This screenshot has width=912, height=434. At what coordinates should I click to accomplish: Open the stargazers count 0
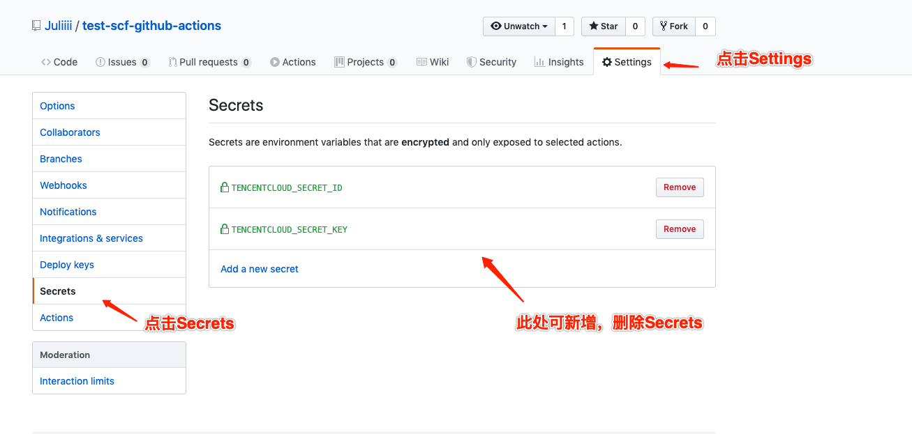point(635,26)
